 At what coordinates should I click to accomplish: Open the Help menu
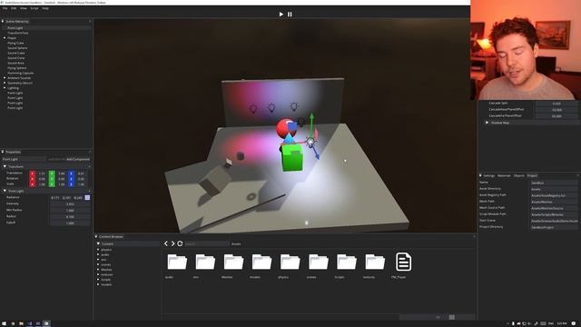tap(44, 8)
